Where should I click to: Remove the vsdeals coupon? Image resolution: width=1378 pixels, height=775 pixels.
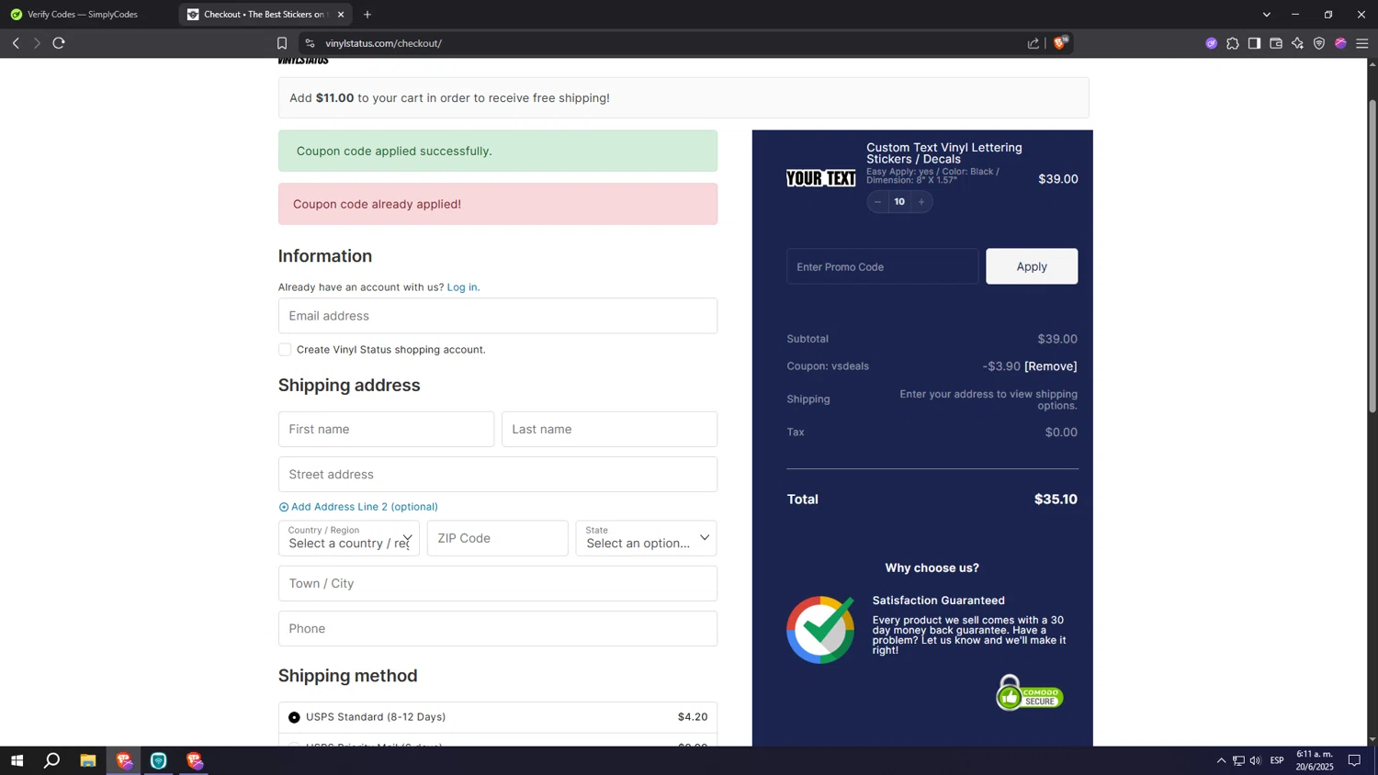[1051, 366]
